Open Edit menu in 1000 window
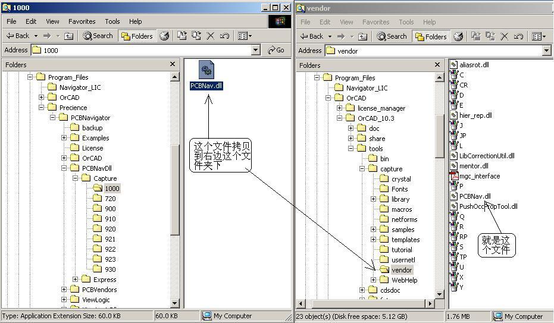Screen dimensions: 554x323 click(x=31, y=21)
